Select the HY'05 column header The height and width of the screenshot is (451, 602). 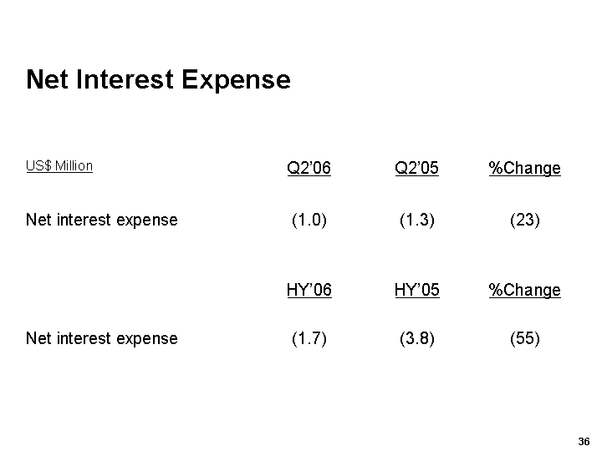click(x=416, y=291)
